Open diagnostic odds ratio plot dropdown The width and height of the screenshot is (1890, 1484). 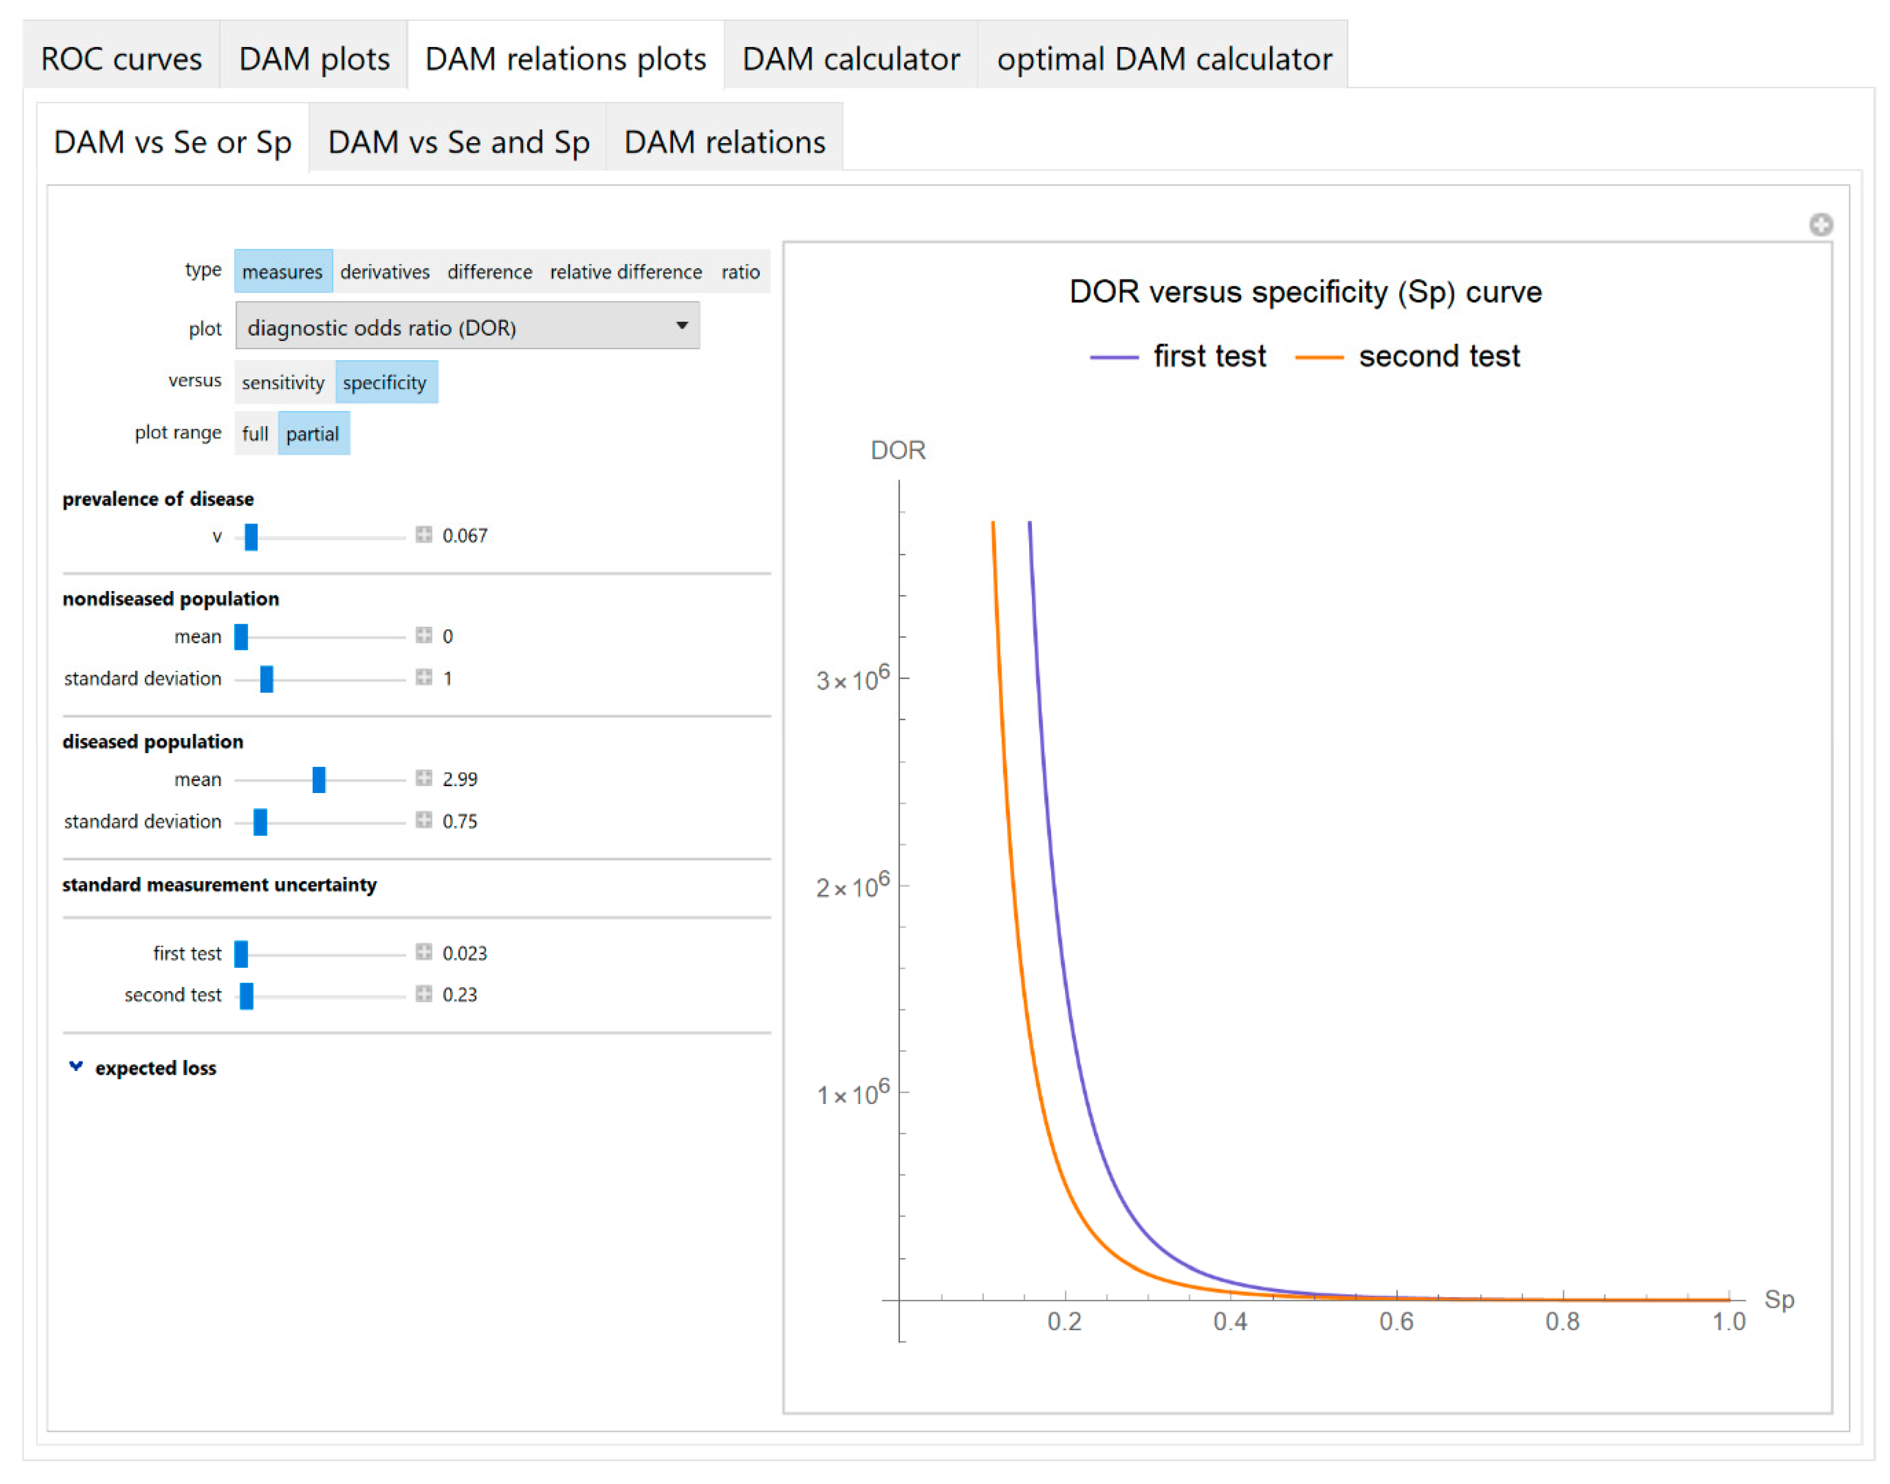467,327
